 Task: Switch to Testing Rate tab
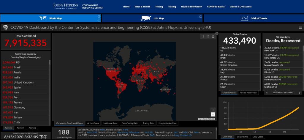pos(148,123)
